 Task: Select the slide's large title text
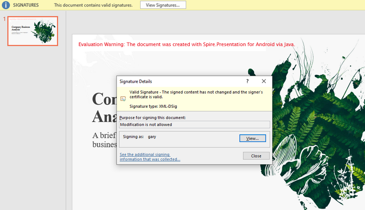[104, 107]
